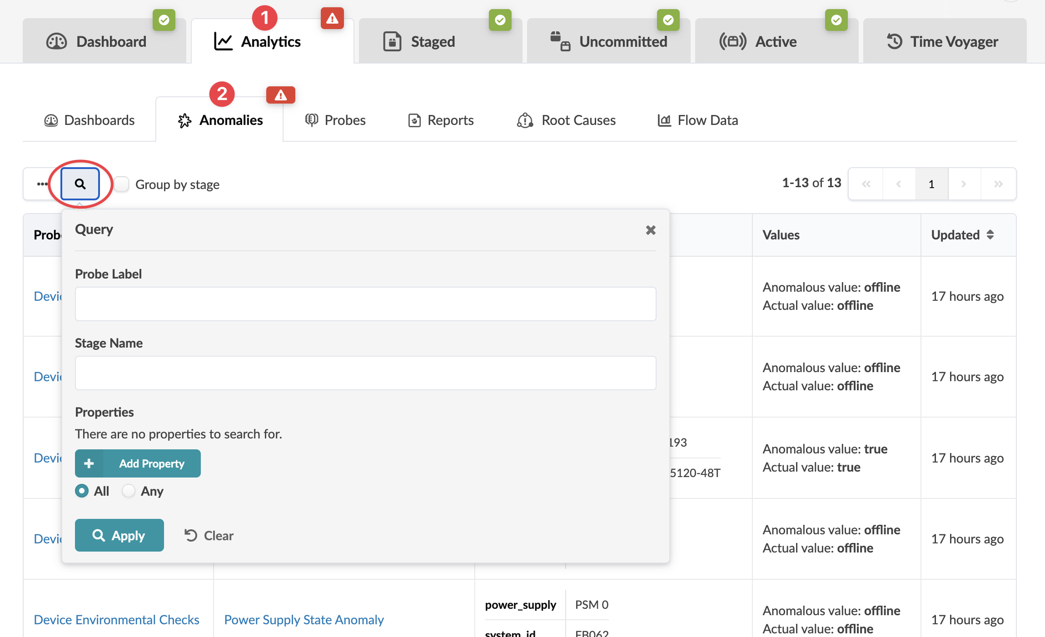This screenshot has width=1045, height=637.
Task: Click Clear to reset query
Action: 209,536
